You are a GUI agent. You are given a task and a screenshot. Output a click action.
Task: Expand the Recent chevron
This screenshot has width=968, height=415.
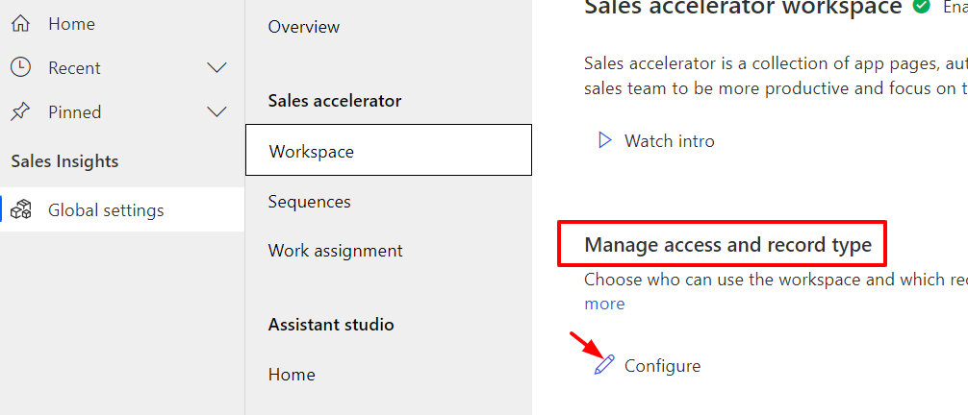click(217, 68)
